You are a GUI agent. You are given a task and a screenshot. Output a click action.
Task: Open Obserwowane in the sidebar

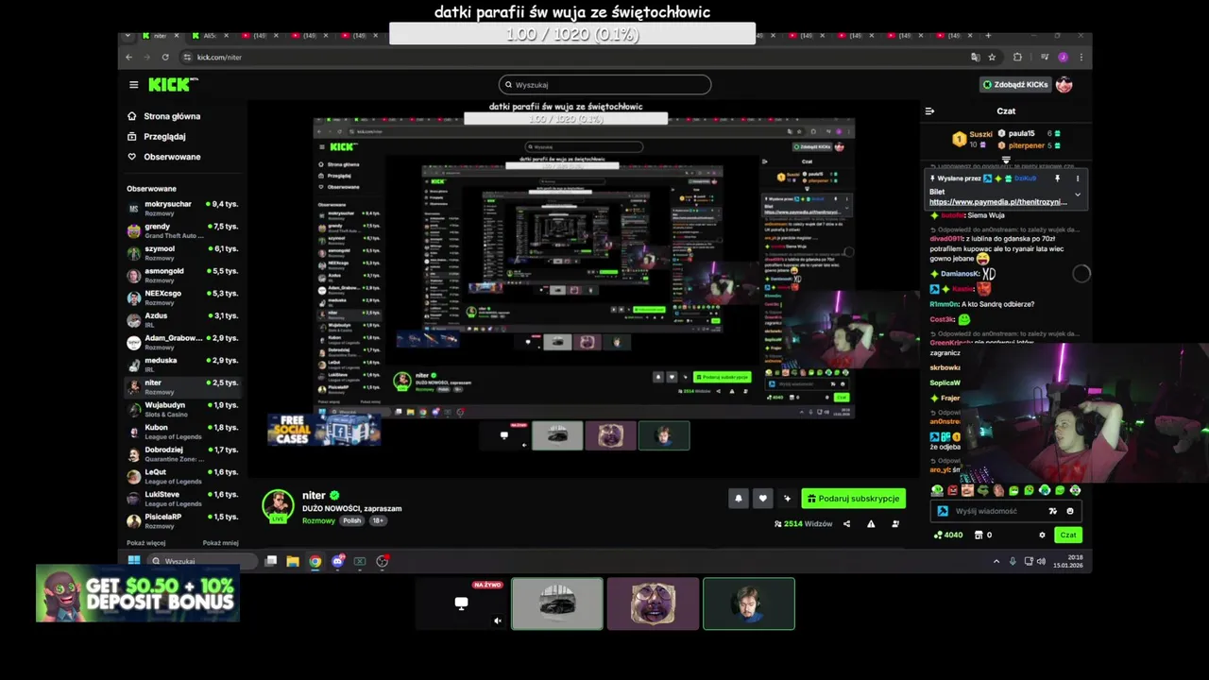click(x=163, y=157)
